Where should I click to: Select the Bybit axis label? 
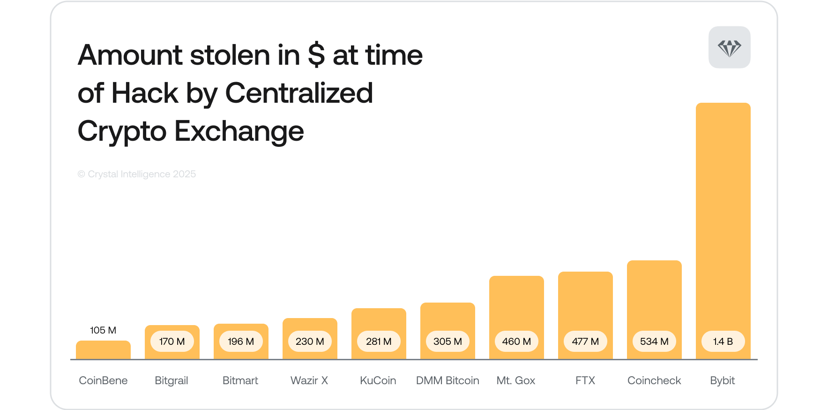click(x=722, y=380)
